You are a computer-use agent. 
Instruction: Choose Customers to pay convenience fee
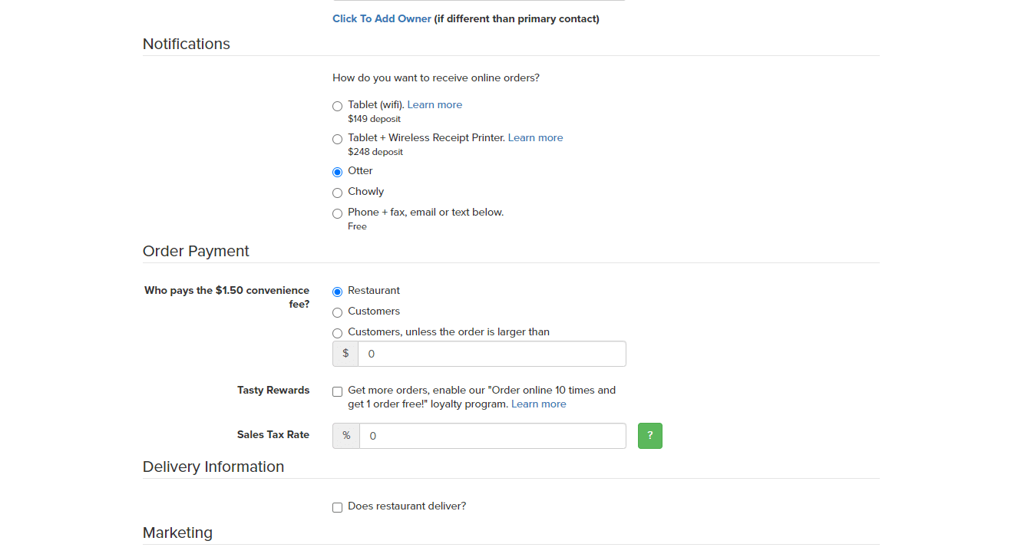[x=337, y=312]
